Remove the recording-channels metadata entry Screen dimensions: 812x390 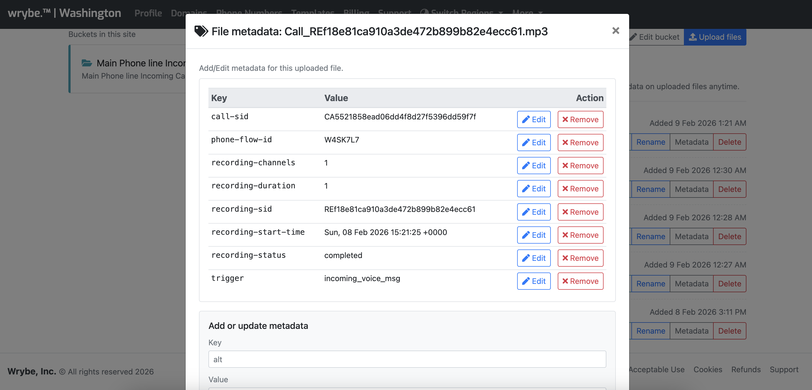580,165
